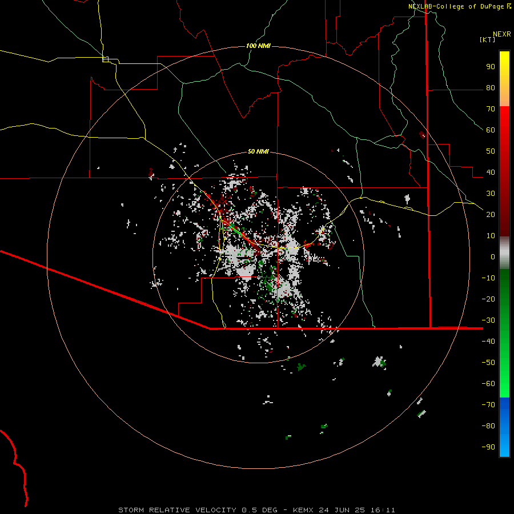Image resolution: width=514 pixels, height=514 pixels.
Task: Click the 50 value on velocity scale
Action: click(491, 151)
